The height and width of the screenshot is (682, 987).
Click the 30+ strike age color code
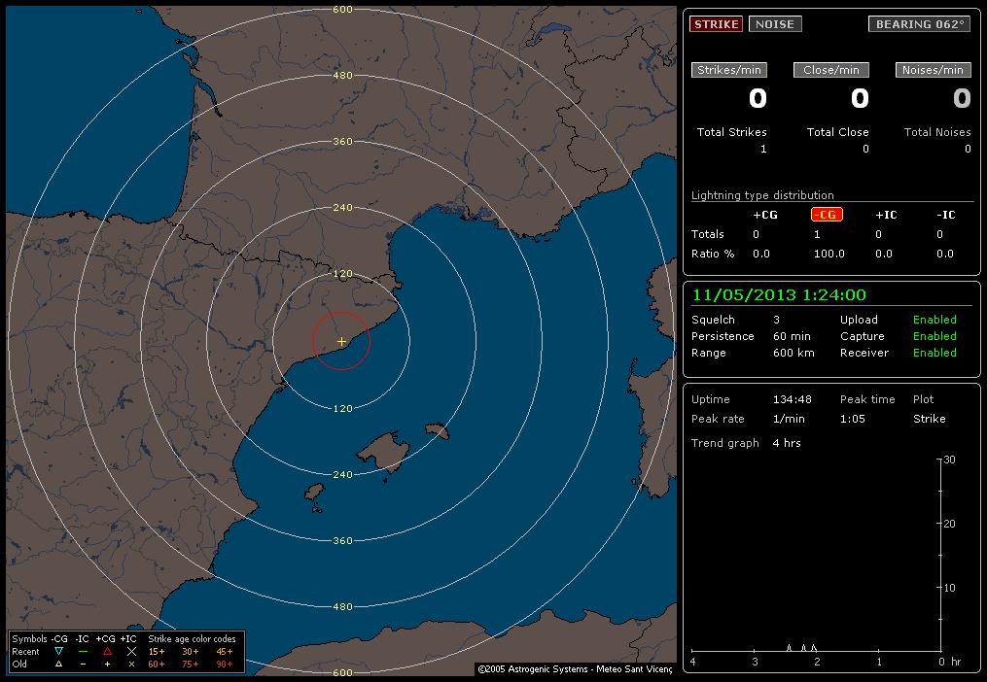coord(191,651)
